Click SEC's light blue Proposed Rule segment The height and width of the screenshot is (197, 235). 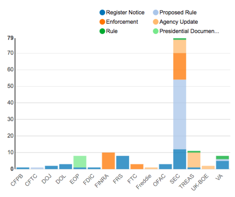pos(180,115)
